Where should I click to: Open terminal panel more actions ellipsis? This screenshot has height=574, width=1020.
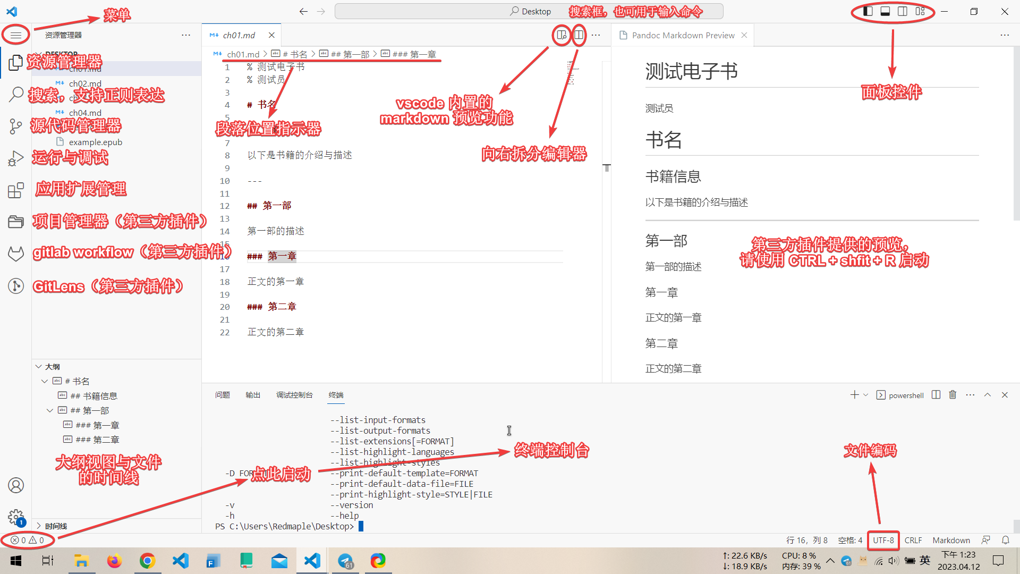coord(970,395)
